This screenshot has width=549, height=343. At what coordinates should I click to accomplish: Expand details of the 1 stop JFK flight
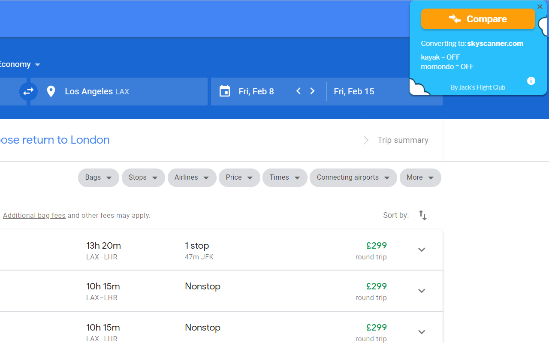coord(422,249)
